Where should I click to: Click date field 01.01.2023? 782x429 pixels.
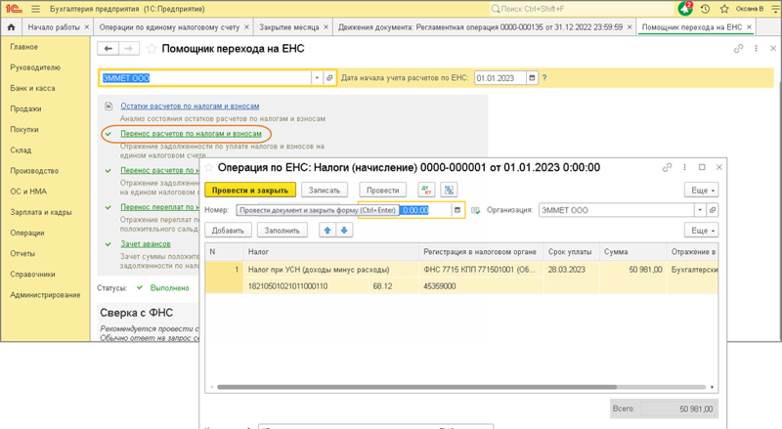(500, 78)
